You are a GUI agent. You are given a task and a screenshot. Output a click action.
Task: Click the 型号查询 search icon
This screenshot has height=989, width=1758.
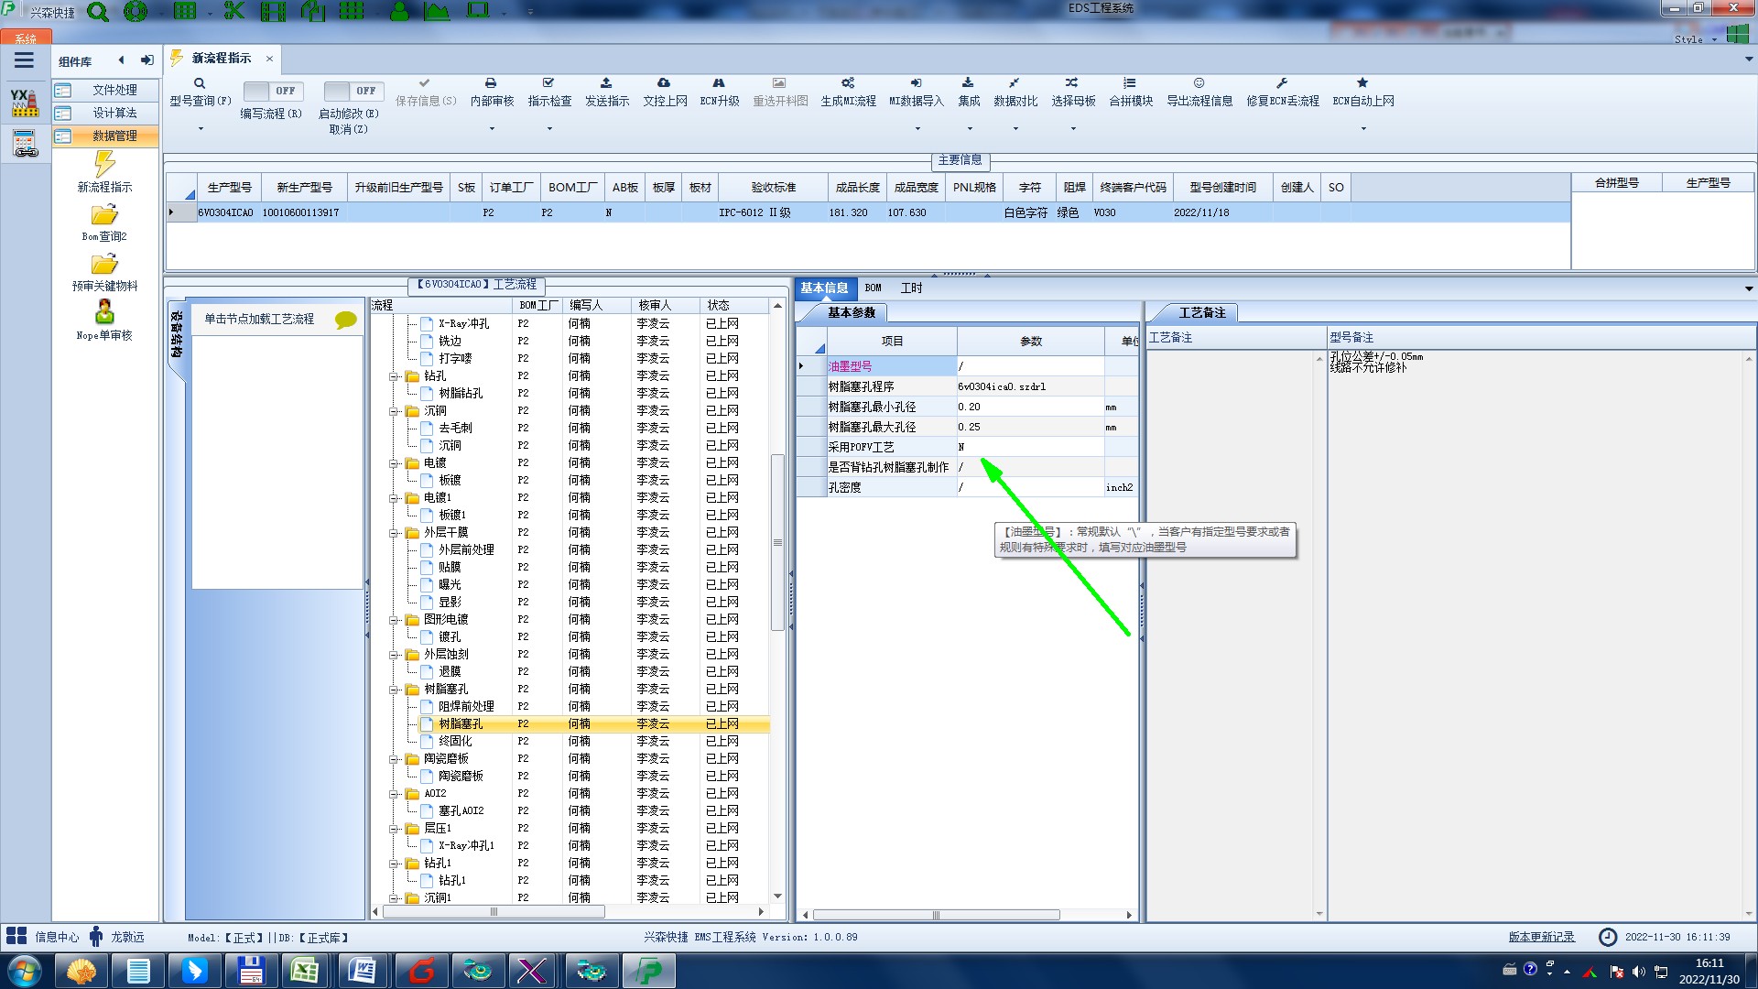click(200, 83)
